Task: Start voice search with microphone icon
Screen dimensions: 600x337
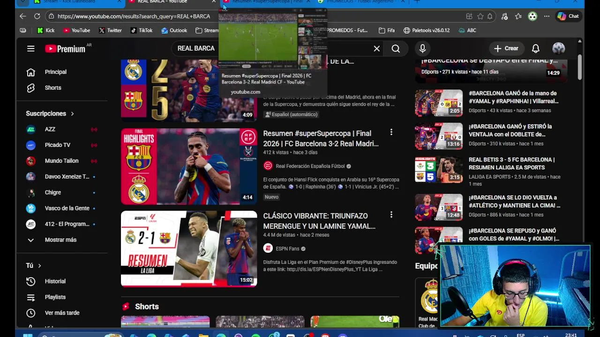Action: click(x=422, y=48)
